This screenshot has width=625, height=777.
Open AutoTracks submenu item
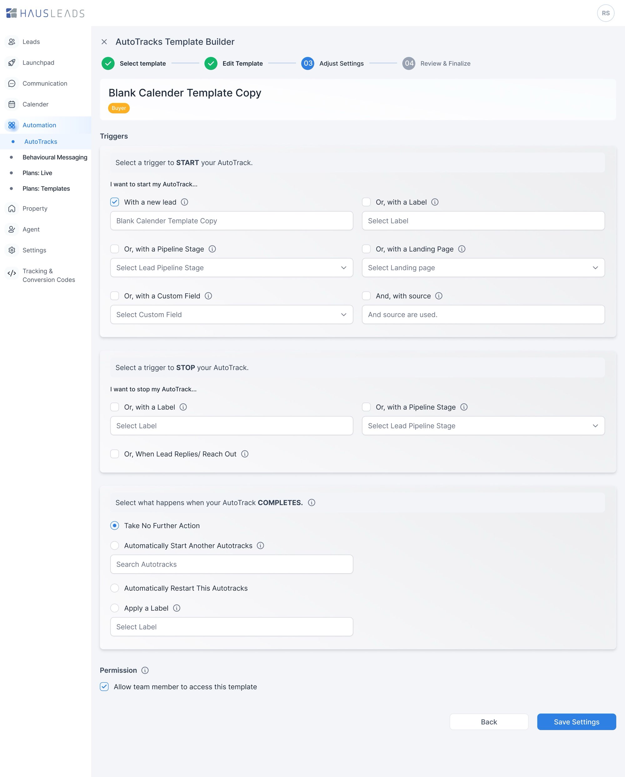[45, 142]
